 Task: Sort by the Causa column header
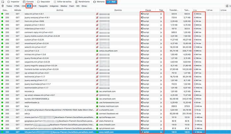148,10
